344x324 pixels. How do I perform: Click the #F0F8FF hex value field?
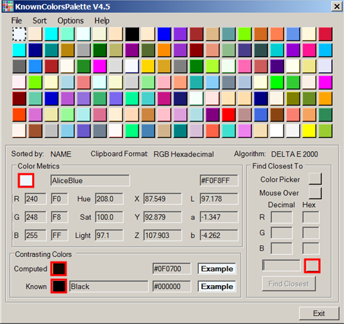coord(219,181)
